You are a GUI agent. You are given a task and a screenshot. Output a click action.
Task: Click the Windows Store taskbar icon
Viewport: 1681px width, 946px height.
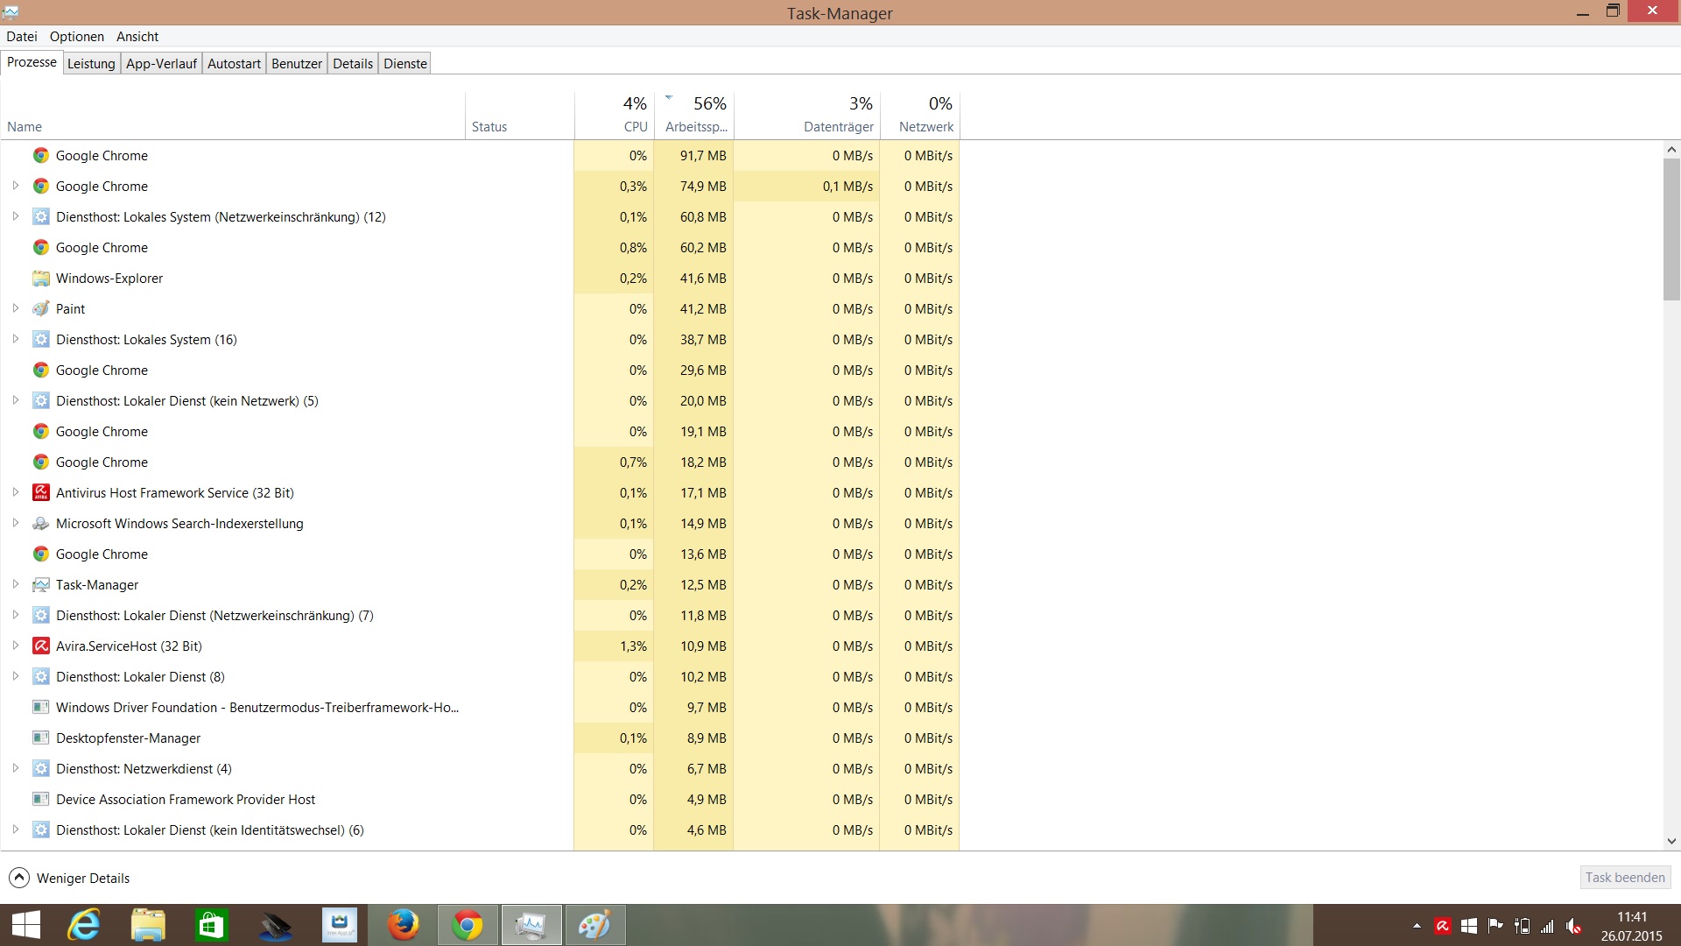211,925
